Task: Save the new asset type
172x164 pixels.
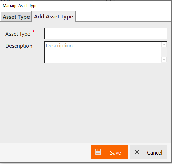Action: [110, 152]
